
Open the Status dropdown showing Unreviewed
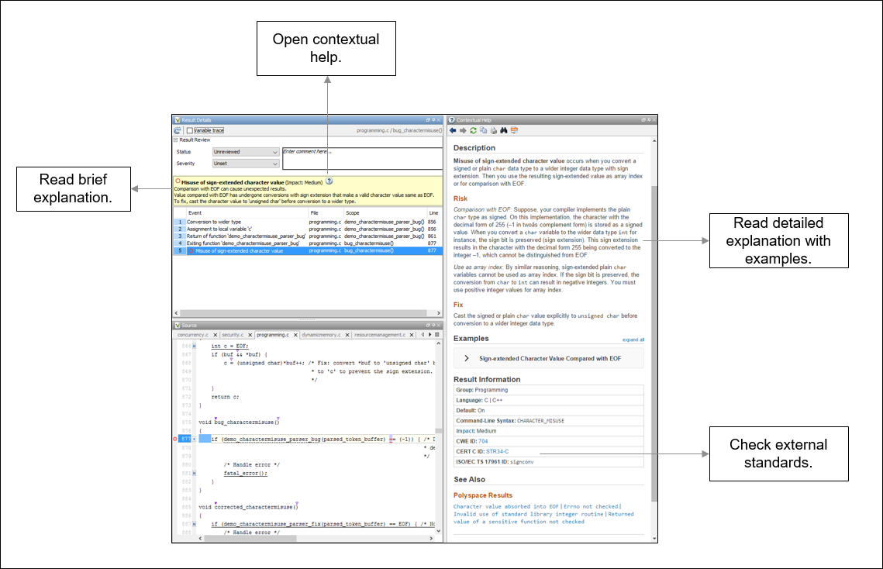pyautogui.click(x=246, y=151)
